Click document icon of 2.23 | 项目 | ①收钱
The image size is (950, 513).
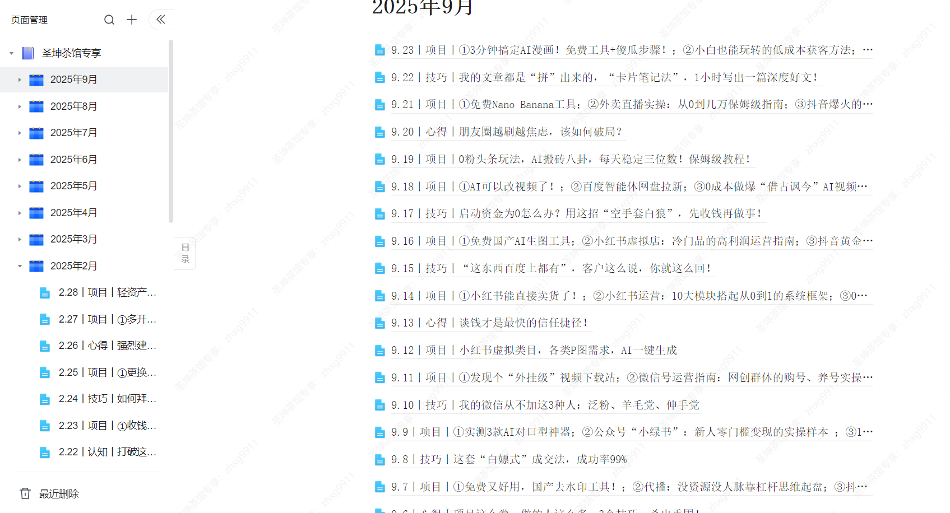45,426
